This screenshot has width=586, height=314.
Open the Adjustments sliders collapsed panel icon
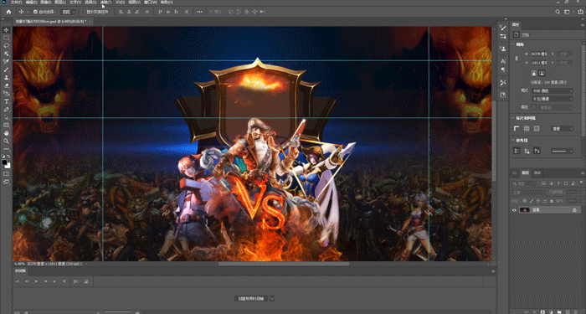pos(503,36)
